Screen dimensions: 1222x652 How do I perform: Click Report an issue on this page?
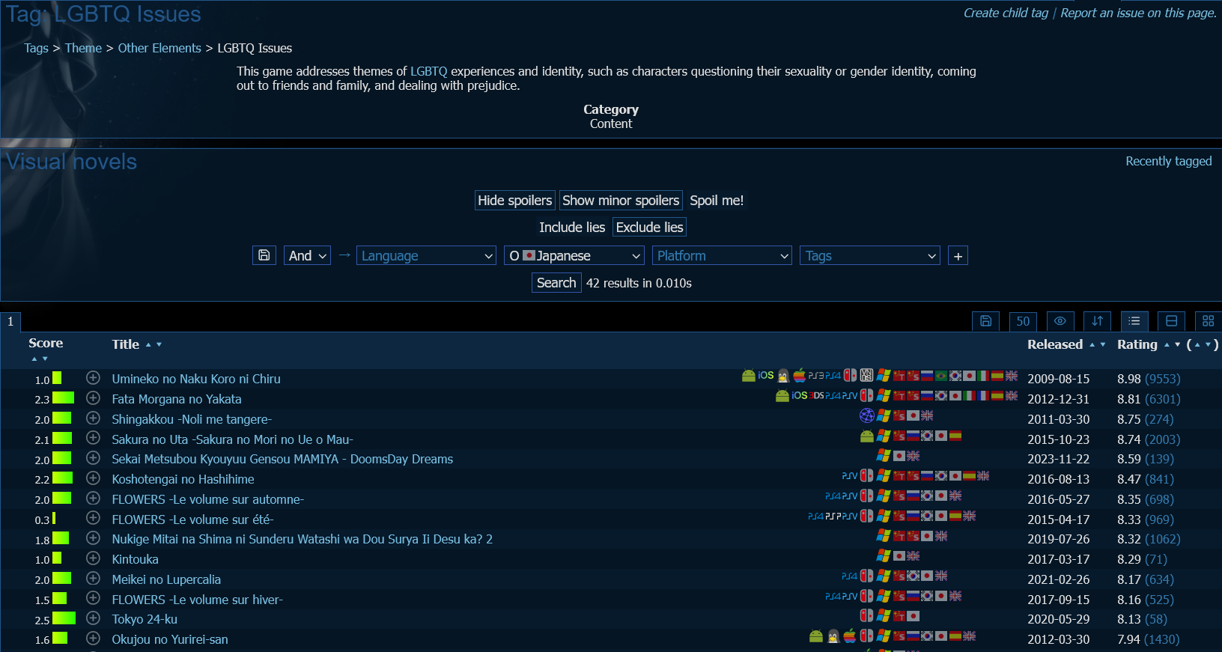point(1138,13)
